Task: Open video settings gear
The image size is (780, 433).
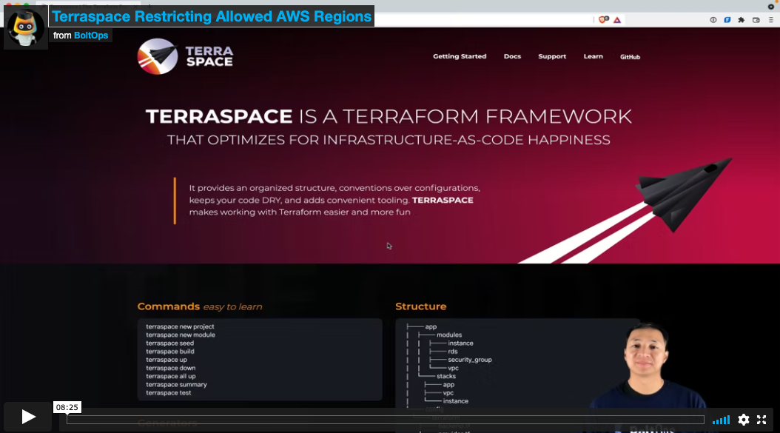Action: tap(743, 420)
